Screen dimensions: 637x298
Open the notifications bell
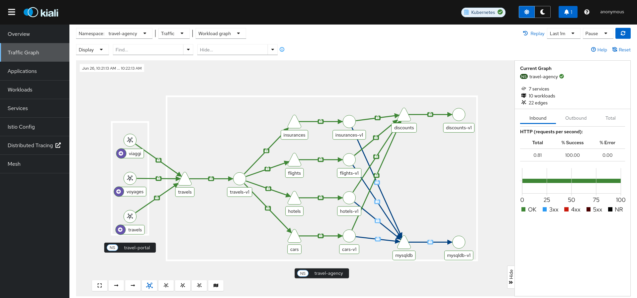[x=568, y=12]
